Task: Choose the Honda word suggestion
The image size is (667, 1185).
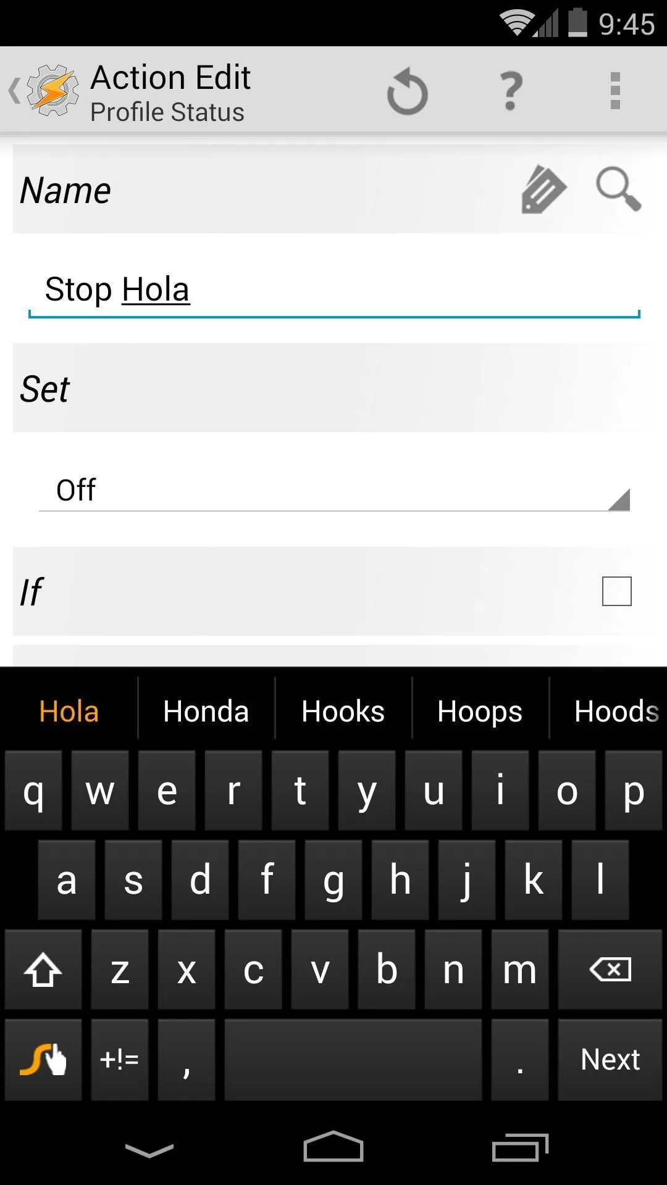Action: [206, 712]
